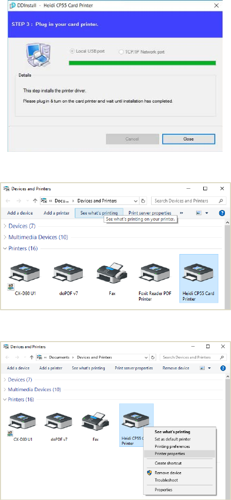Click Add a printer in lower Devices window
Image resolution: width=231 pixels, height=500 pixels.
click(51, 368)
